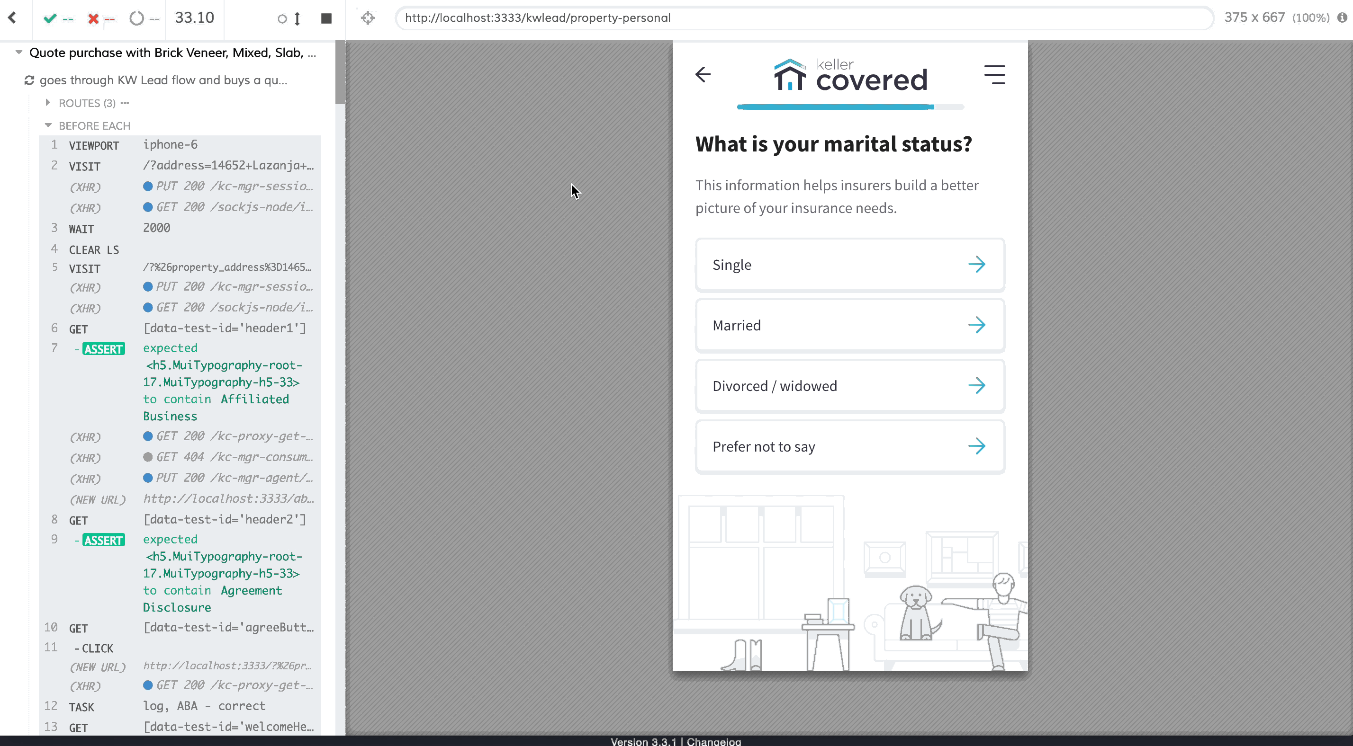Open the selector playground crosshair icon
This screenshot has width=1353, height=746.
[368, 18]
